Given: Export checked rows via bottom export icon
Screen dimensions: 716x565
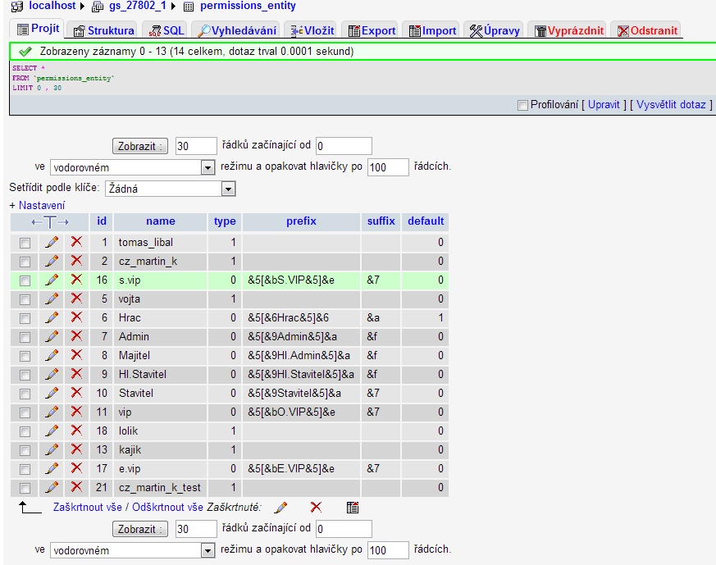Looking at the screenshot, I should (352, 508).
